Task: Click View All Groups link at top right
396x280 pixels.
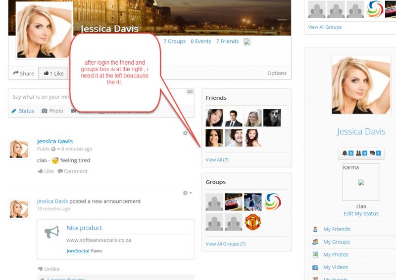Action: [325, 27]
